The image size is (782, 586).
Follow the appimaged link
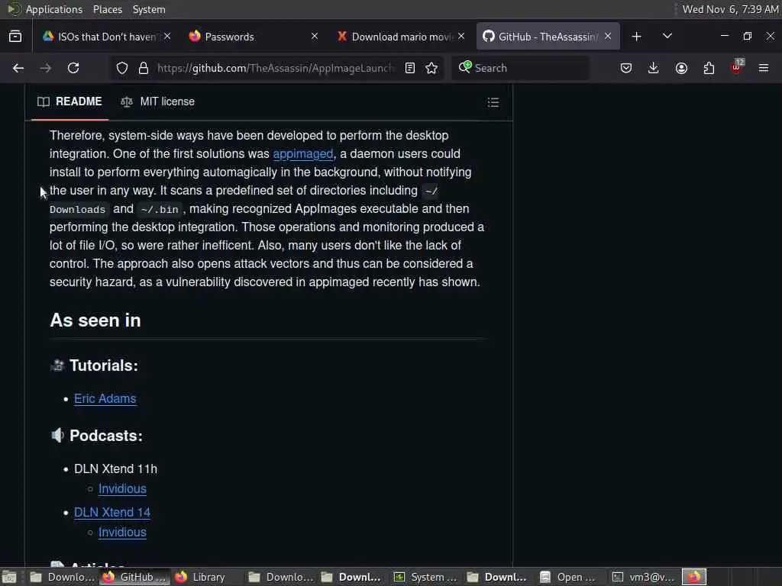(x=302, y=154)
